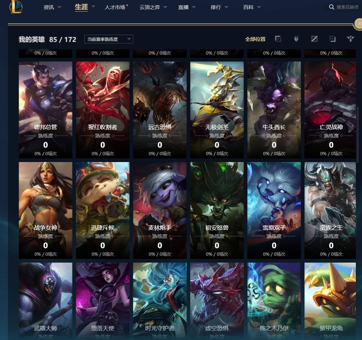Expand the 排行 menu arrow
The image size is (362, 340).
click(x=226, y=7)
